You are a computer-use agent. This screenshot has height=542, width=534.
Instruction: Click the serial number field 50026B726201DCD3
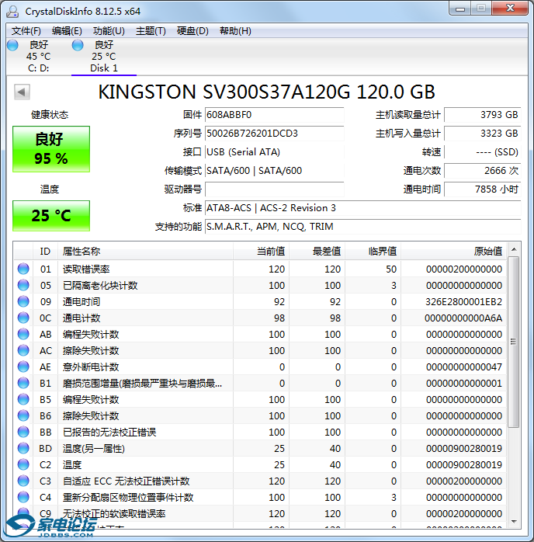[275, 134]
